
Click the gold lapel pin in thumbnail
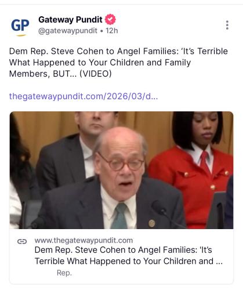(152, 223)
